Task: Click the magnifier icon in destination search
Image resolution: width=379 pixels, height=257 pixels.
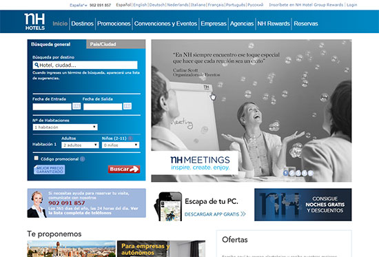Action: 37,65
